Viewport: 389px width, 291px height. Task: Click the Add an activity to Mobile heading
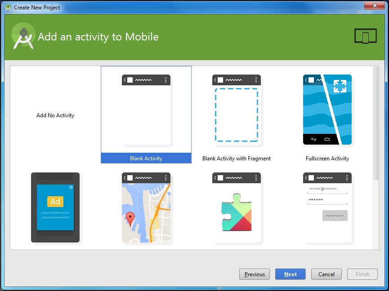[98, 37]
